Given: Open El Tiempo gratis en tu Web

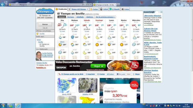Looking at the screenshot, I should [72, 74].
